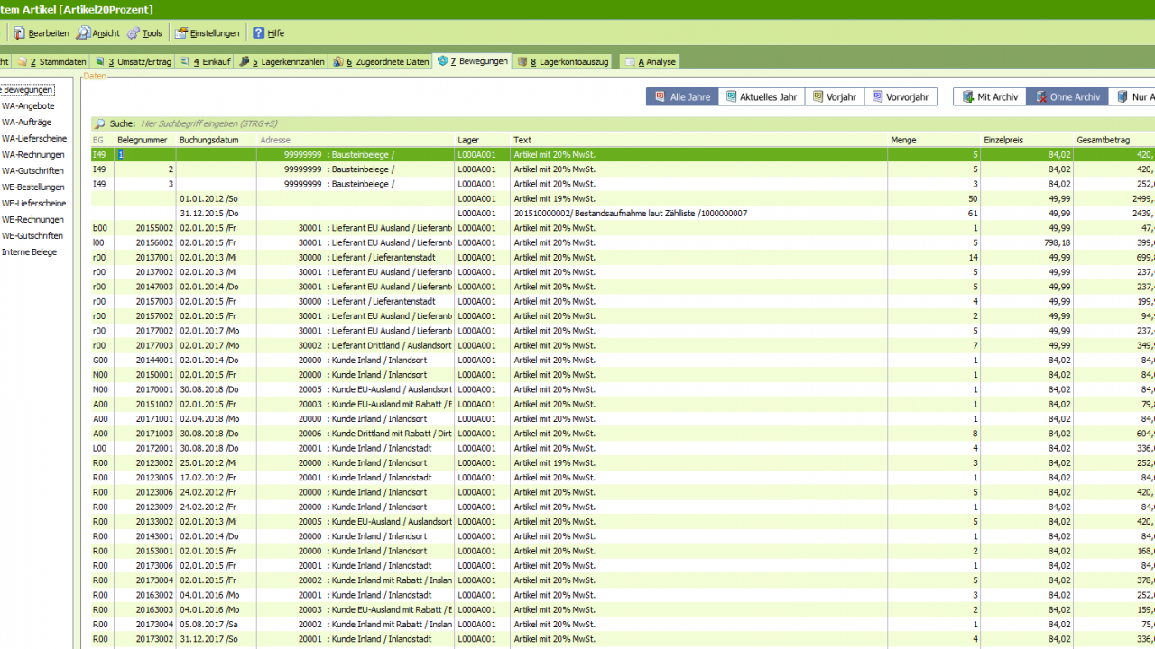Viewport: 1155px width, 649px height.
Task: Click the Stammdaten tab icon
Action: click(x=22, y=62)
